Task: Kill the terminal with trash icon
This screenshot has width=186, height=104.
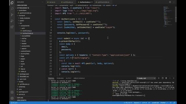Action: click(x=166, y=78)
